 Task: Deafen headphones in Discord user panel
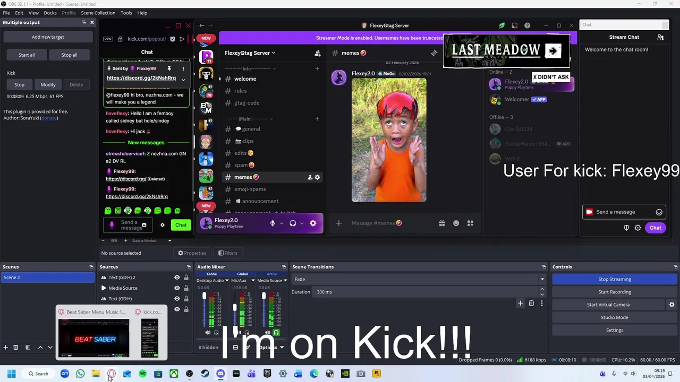pos(293,223)
